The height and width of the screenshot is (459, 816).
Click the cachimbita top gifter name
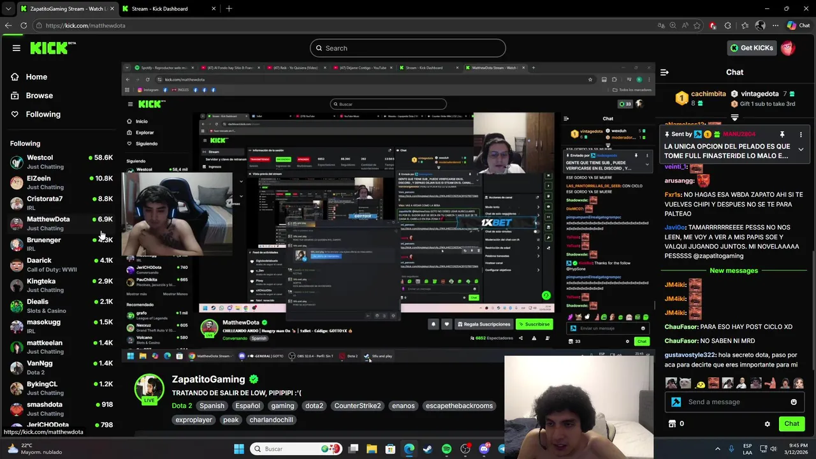point(708,94)
